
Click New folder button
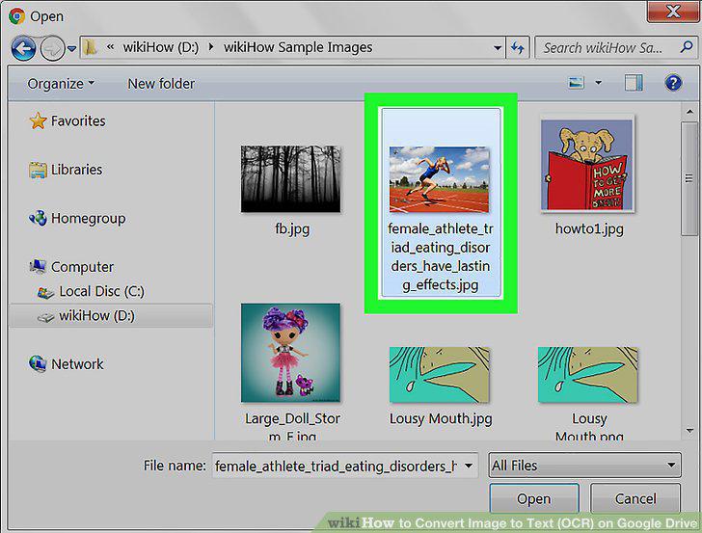161,84
